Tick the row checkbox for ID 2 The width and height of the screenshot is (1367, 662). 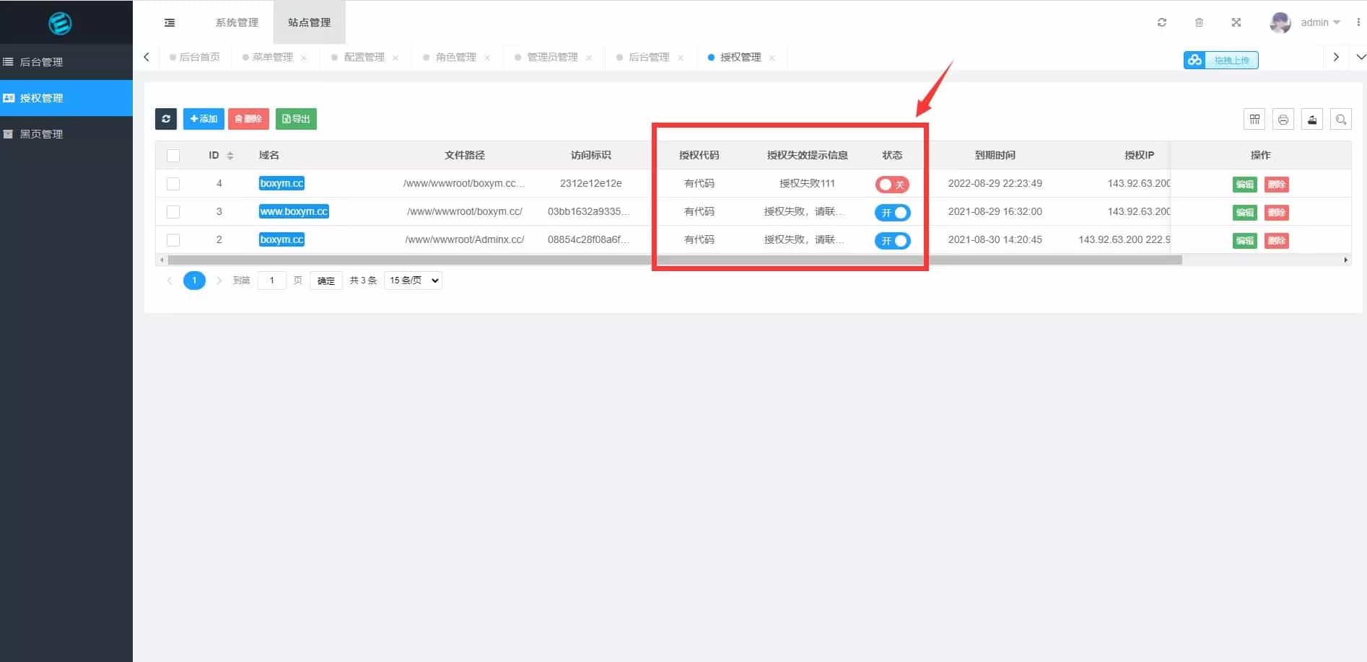pos(172,240)
